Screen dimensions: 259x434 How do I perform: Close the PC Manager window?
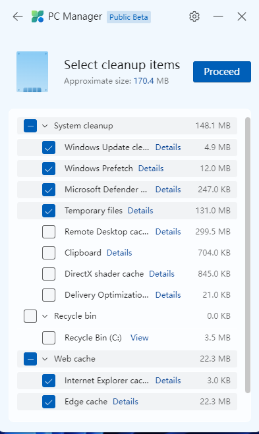point(242,16)
